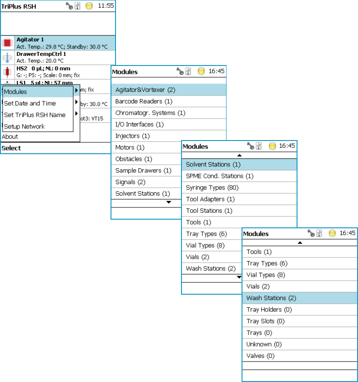Screen dimensions: 358x382
Task: Select Vial Types (8) in middle modules window
Action: [212, 245]
